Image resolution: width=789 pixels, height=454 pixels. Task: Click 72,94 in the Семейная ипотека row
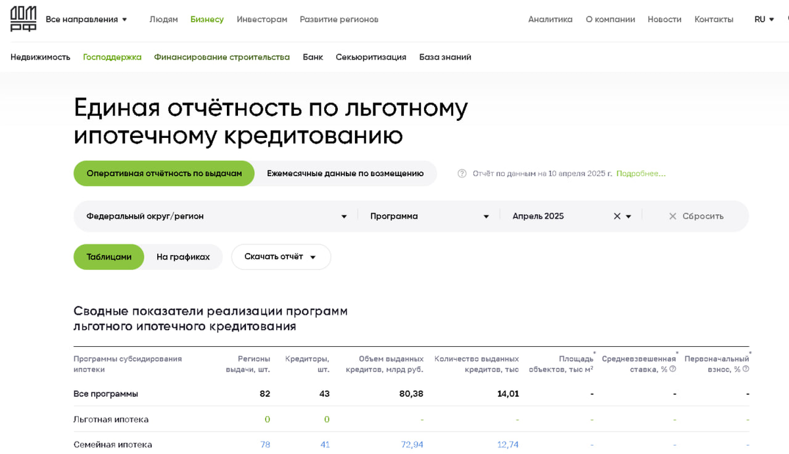412,445
